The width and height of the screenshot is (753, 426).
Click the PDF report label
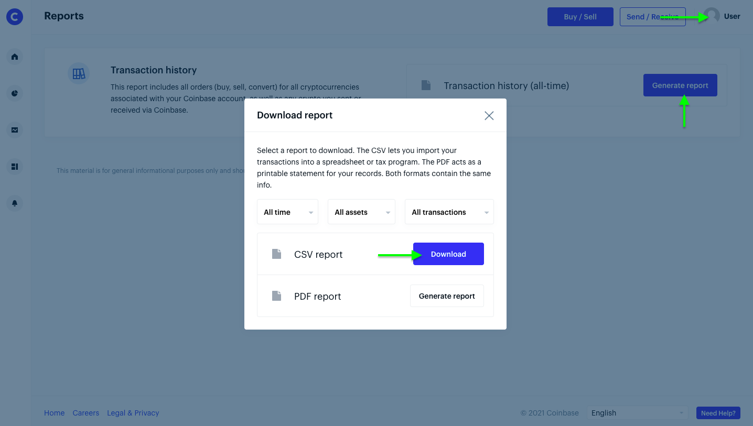click(x=318, y=297)
